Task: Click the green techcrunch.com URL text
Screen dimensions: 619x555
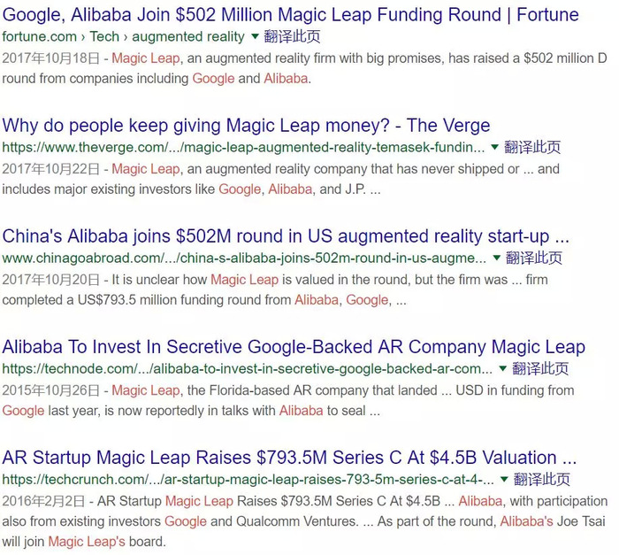Action: (x=248, y=479)
